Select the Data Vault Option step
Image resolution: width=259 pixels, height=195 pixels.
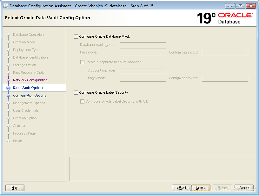(28, 88)
